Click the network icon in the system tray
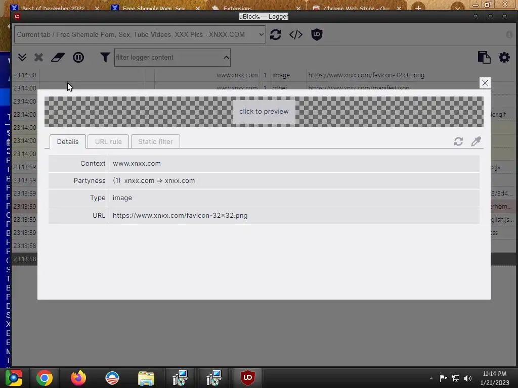518x388 pixels. point(456,378)
